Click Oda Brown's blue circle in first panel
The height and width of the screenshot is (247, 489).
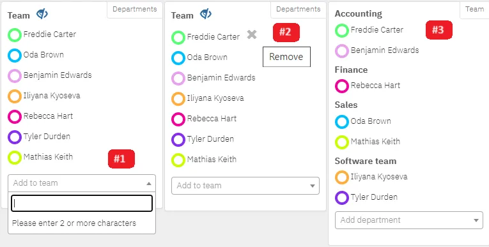(x=14, y=56)
